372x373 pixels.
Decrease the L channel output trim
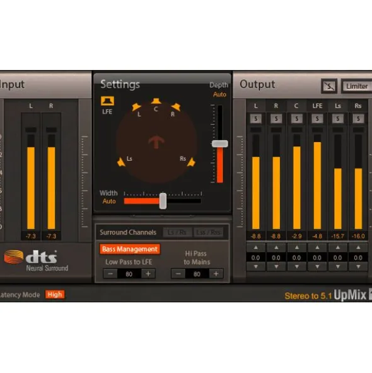(x=256, y=267)
